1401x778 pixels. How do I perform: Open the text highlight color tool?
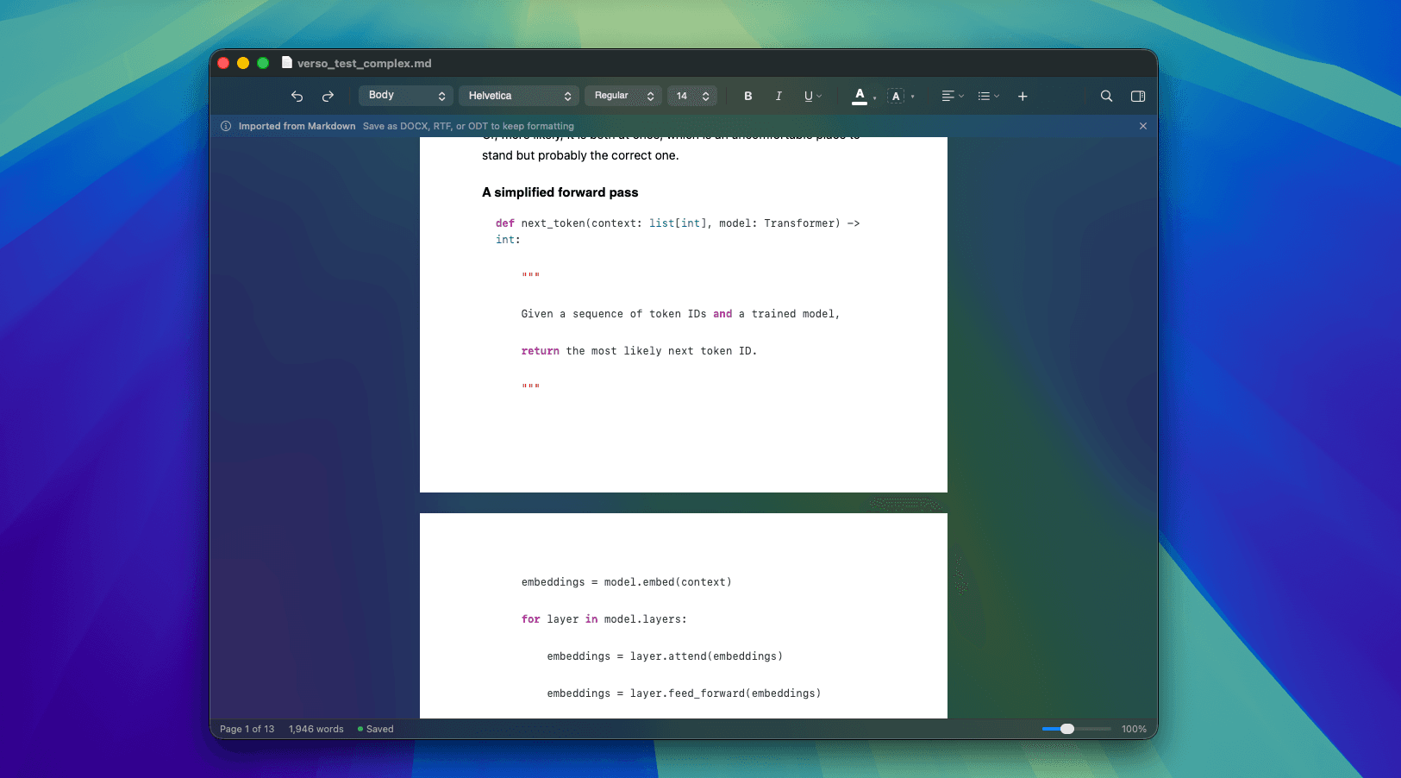897,96
